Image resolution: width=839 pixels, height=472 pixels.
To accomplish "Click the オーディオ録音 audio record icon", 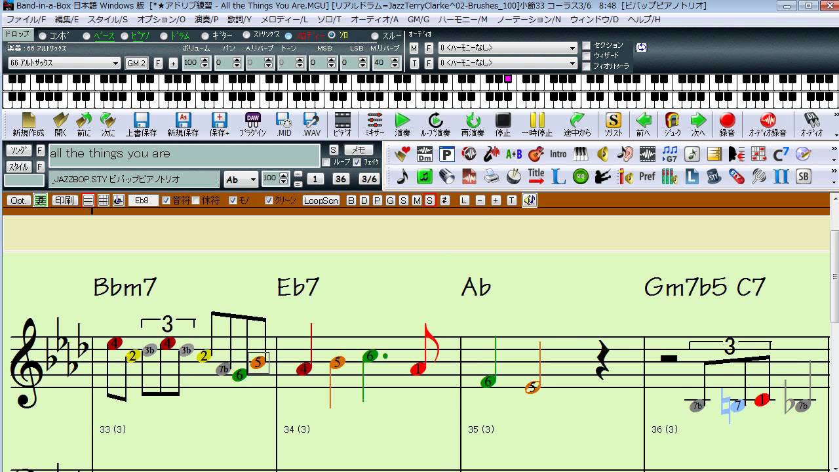I will click(768, 125).
